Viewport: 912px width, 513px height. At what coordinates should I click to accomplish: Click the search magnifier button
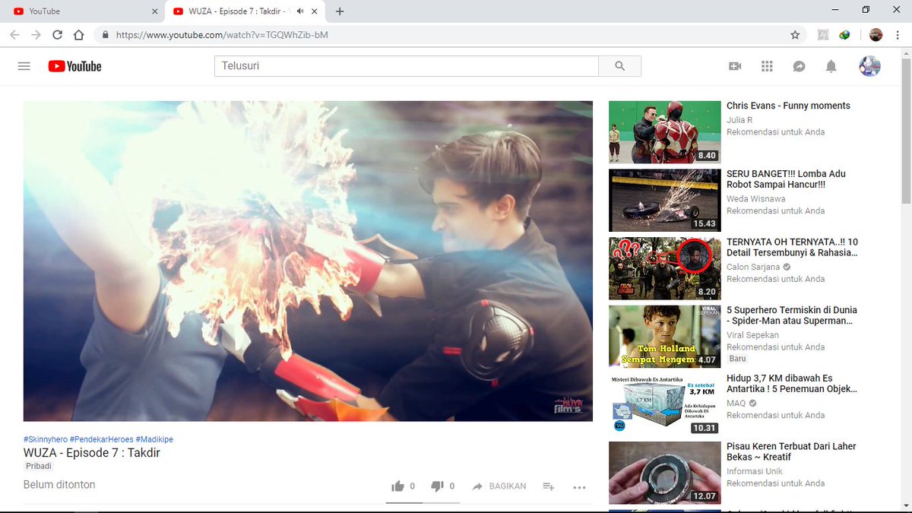tap(619, 66)
